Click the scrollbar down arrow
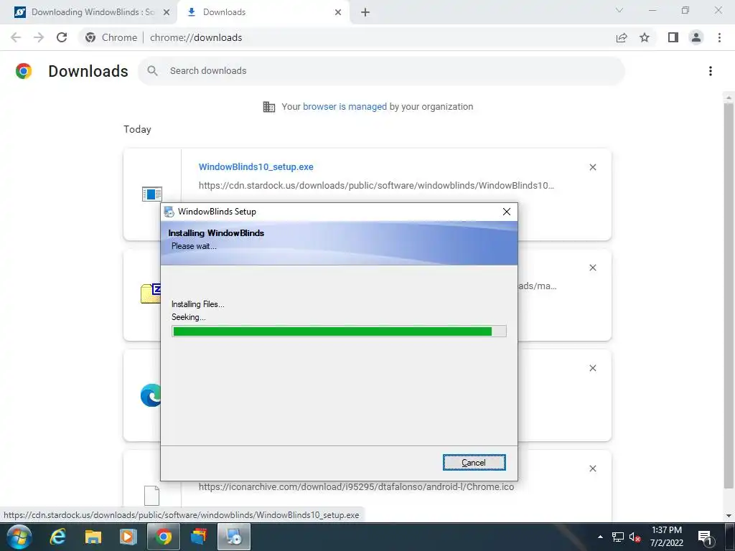This screenshot has height=551, width=735. 728,515
